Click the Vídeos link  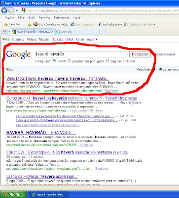32,39
